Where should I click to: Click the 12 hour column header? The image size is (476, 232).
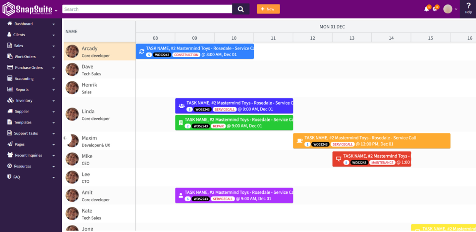(x=313, y=38)
